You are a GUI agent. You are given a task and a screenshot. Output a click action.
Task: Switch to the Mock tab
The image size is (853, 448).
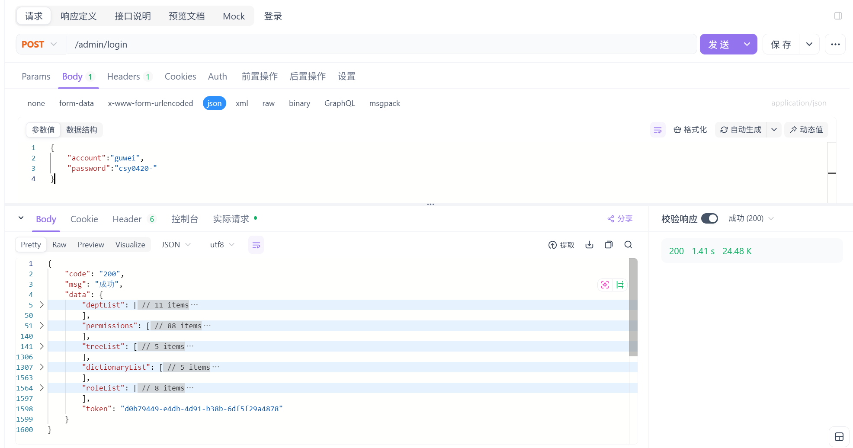tap(234, 16)
